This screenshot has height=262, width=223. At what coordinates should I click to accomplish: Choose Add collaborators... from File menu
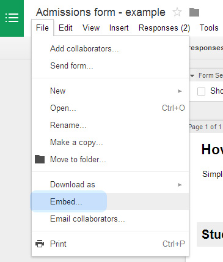point(110,49)
